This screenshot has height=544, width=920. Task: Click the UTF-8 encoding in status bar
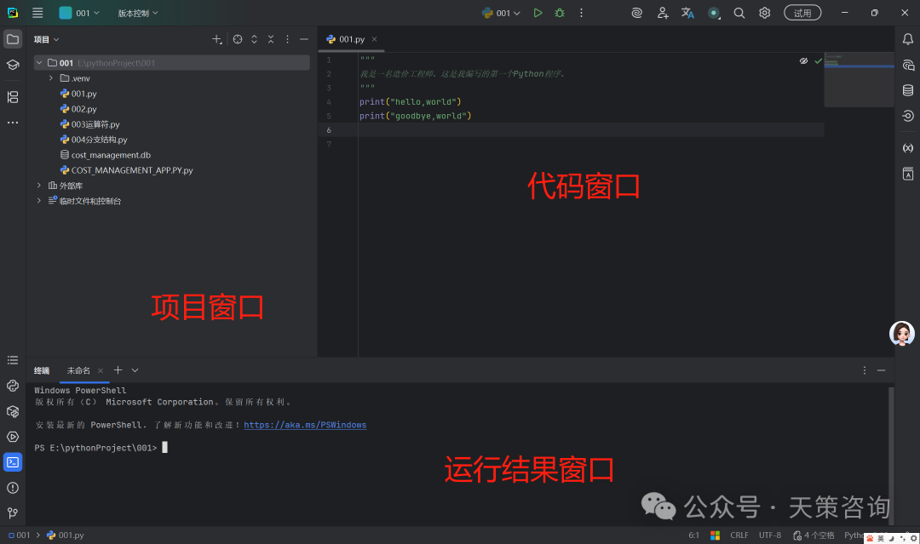(x=770, y=535)
